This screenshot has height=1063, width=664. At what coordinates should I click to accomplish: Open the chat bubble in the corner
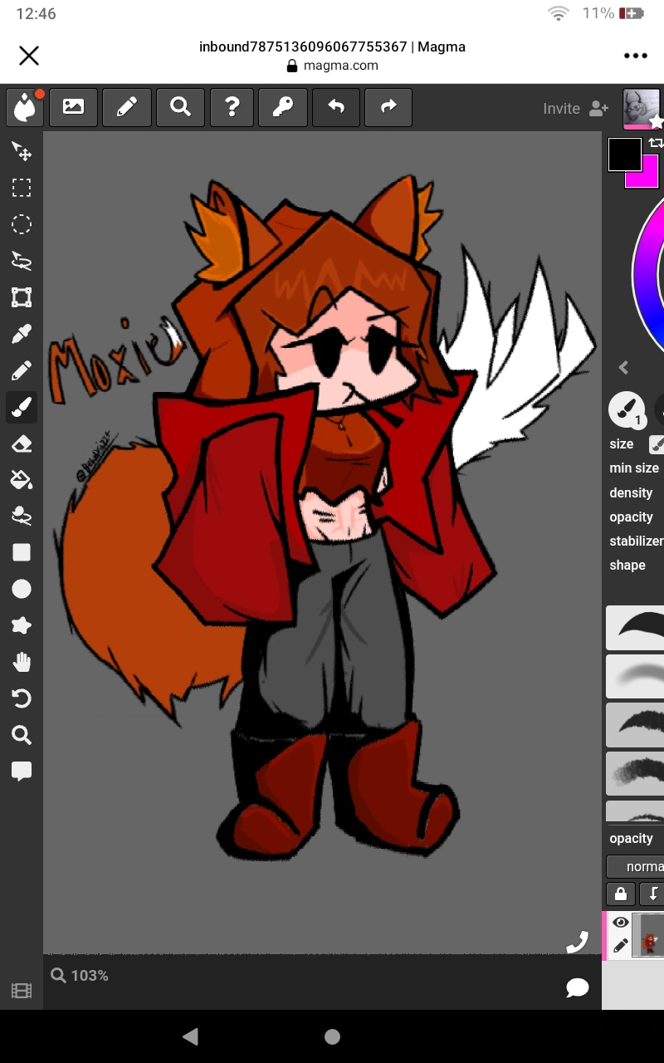[x=577, y=987]
